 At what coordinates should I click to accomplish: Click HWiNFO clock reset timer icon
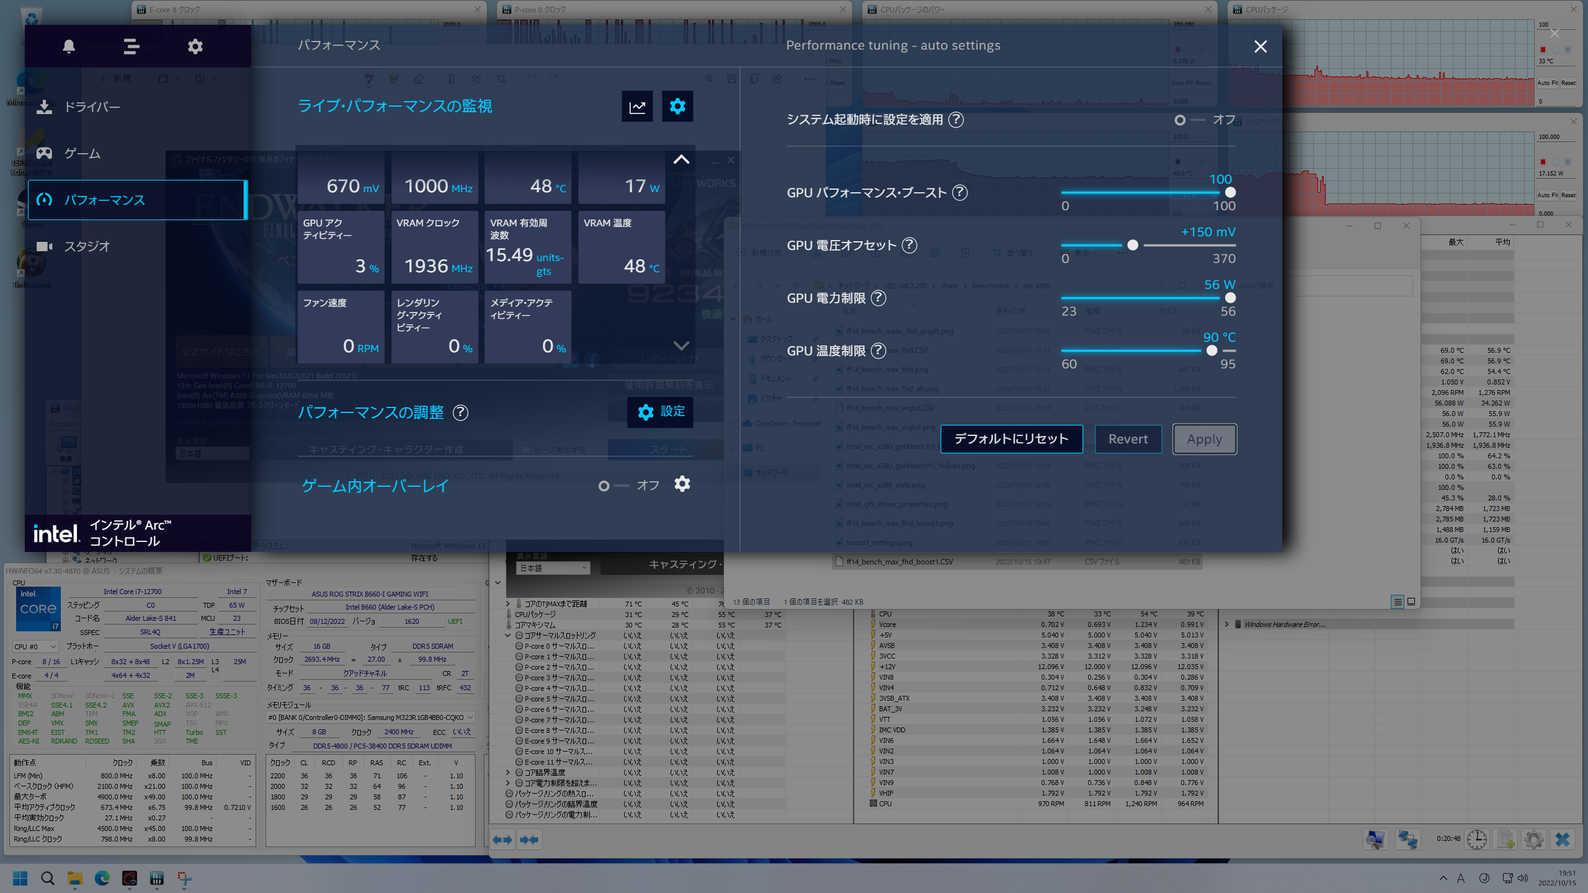click(x=1477, y=840)
